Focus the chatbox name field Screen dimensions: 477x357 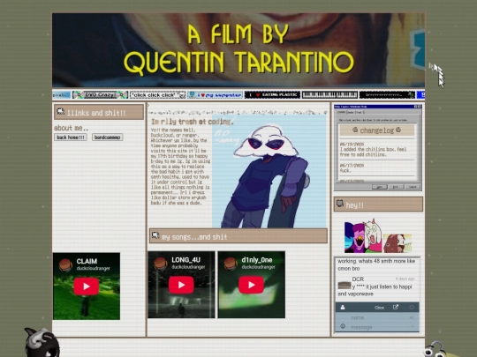[x=377, y=317]
